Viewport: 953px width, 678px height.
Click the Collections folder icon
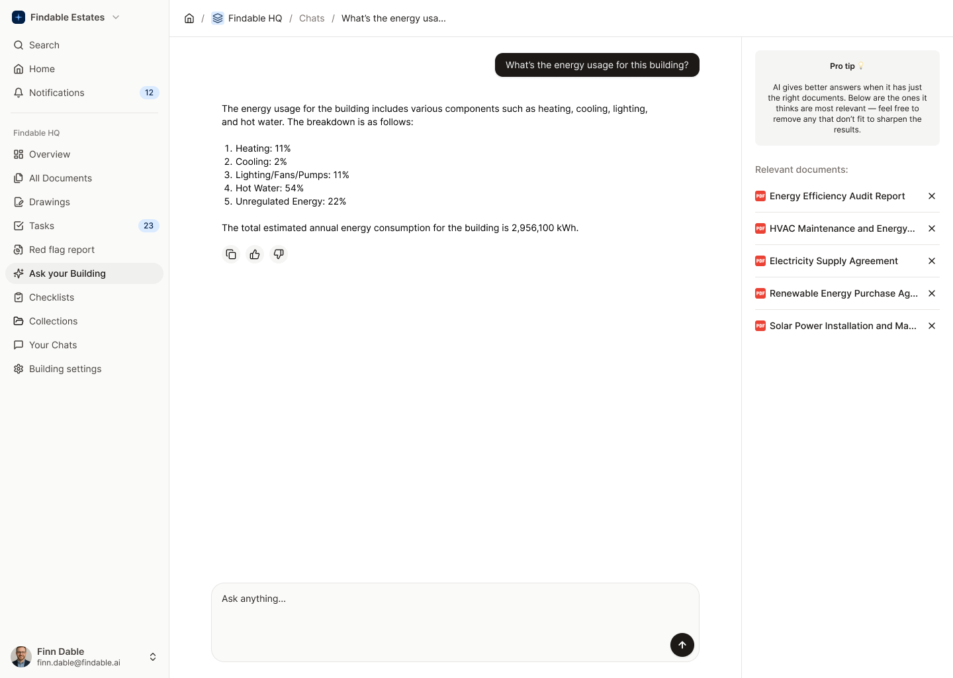[x=19, y=321]
